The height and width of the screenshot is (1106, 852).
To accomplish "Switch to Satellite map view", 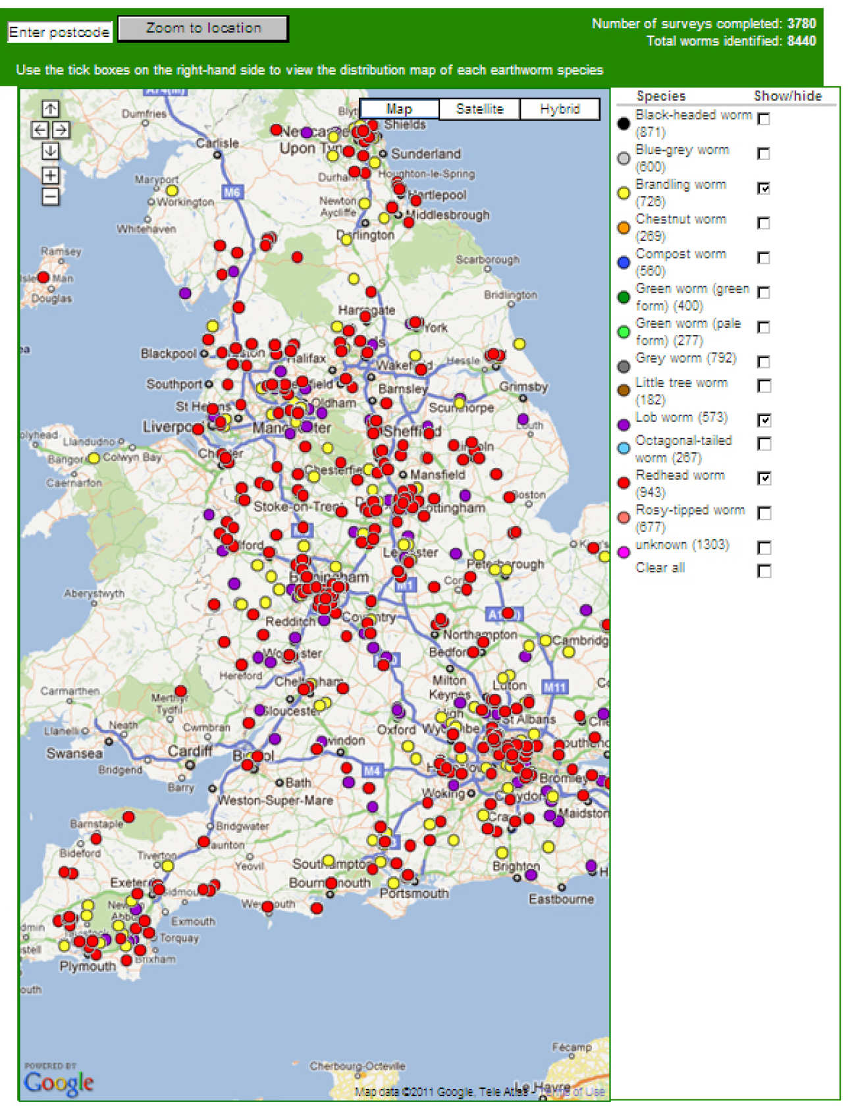I will click(x=479, y=109).
